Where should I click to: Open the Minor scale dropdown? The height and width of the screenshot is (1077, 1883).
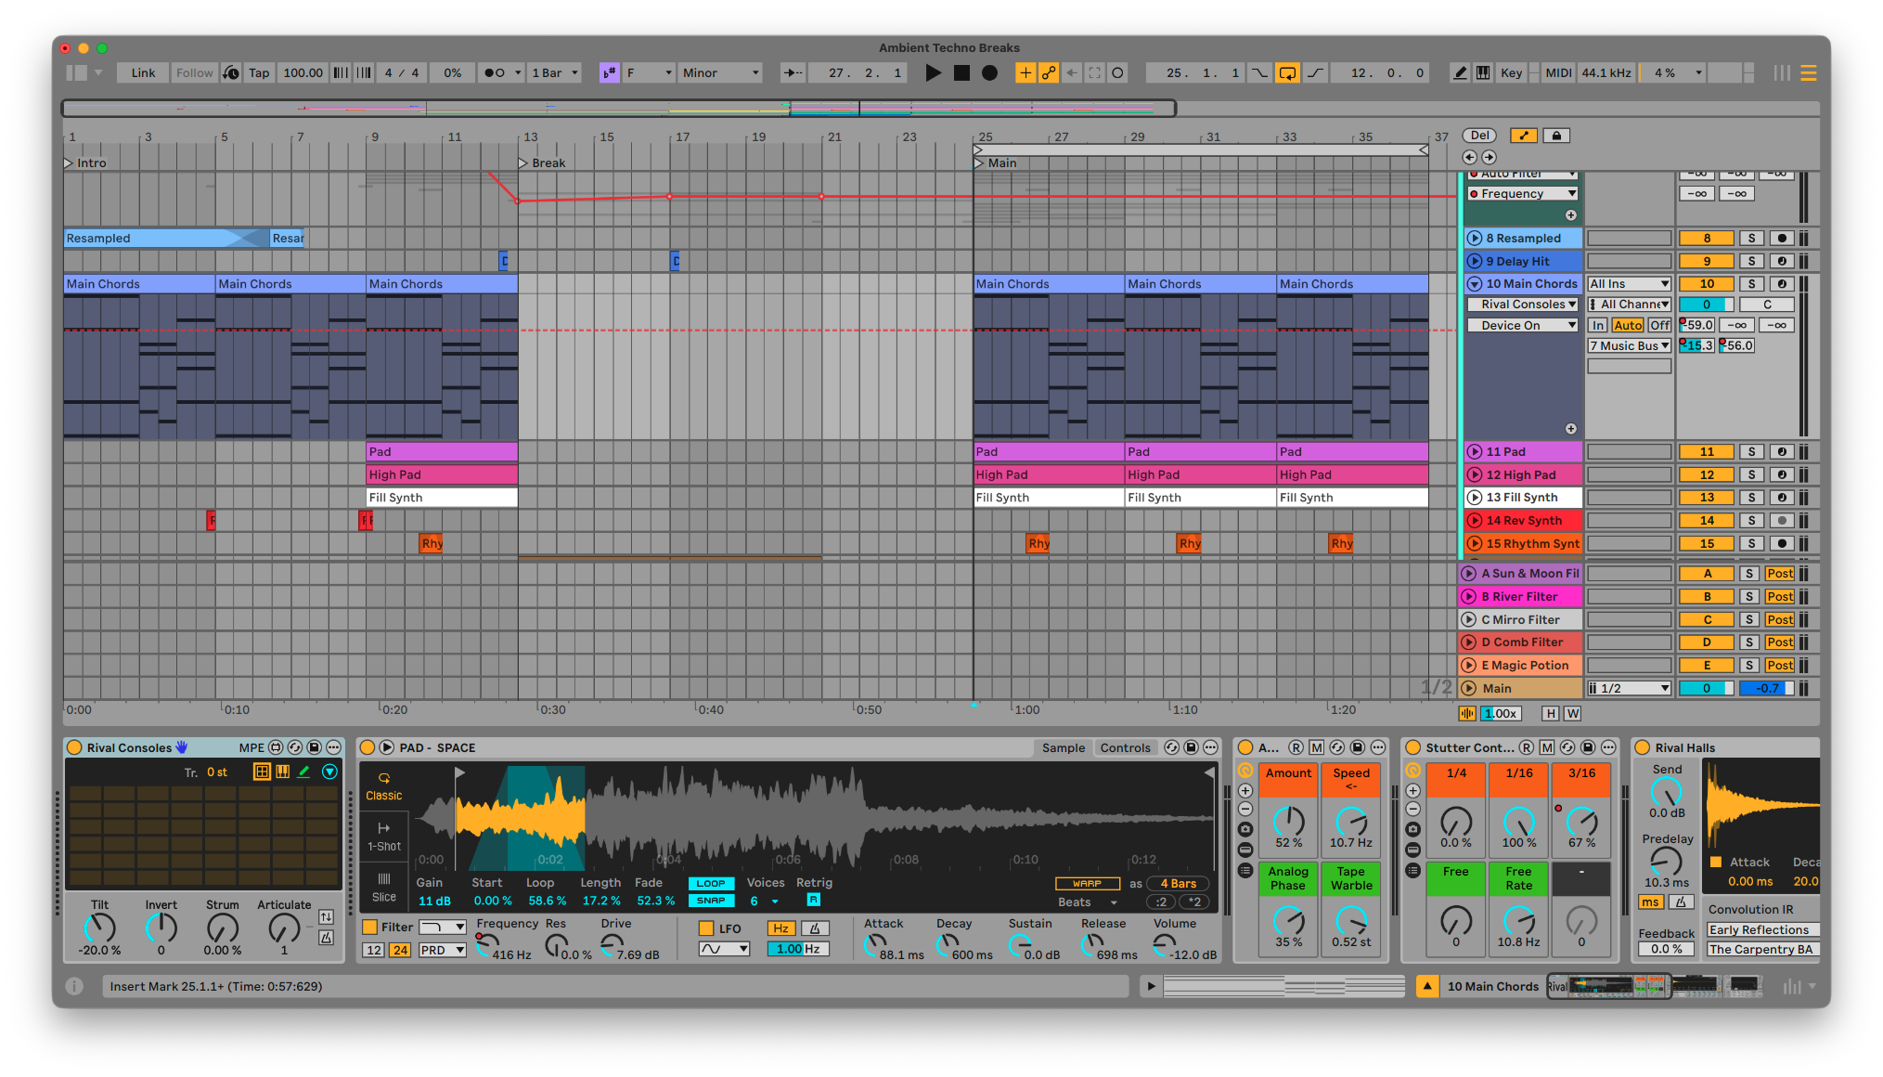coord(721,73)
